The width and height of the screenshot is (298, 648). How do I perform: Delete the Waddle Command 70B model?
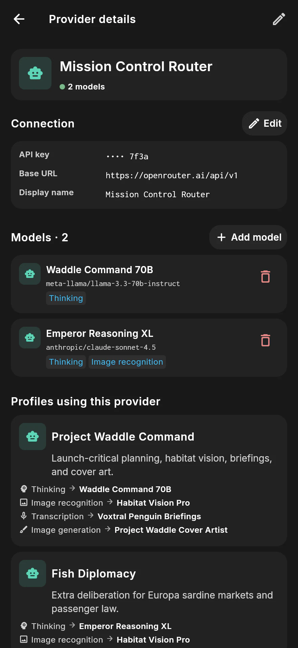(265, 277)
